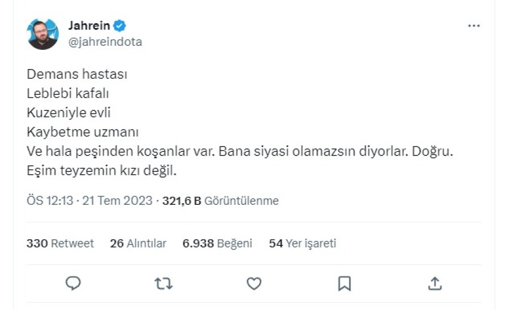Open the @jahreindota handle link
Image resolution: width=509 pixels, height=310 pixels.
[105, 42]
